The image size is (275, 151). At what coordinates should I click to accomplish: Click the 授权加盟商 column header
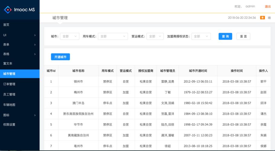point(146,71)
